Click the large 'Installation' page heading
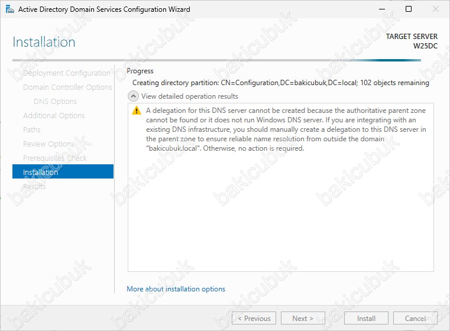Viewport: 450px width, 331px height. point(44,42)
